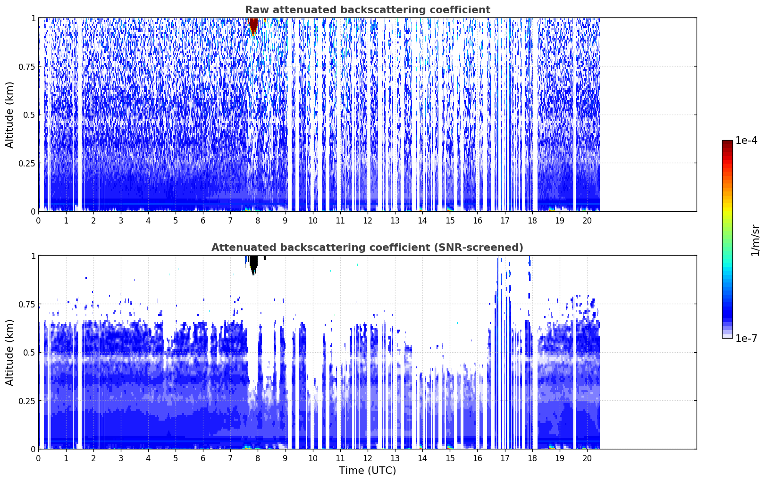This screenshot has width=765, height=481.
Task: Select hour 12 tick on bottom time axis
Action: [x=367, y=458]
